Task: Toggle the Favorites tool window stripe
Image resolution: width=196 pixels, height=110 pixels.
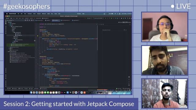Action: click(x=6, y=76)
